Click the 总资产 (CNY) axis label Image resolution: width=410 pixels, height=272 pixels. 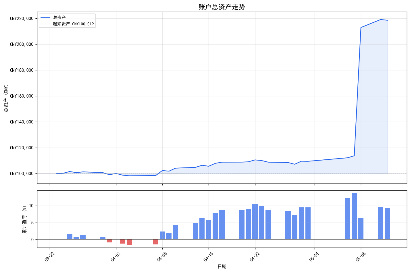[x=6, y=98]
